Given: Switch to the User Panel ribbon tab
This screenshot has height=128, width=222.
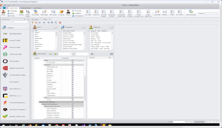Looking at the screenshot, I should [37, 8].
